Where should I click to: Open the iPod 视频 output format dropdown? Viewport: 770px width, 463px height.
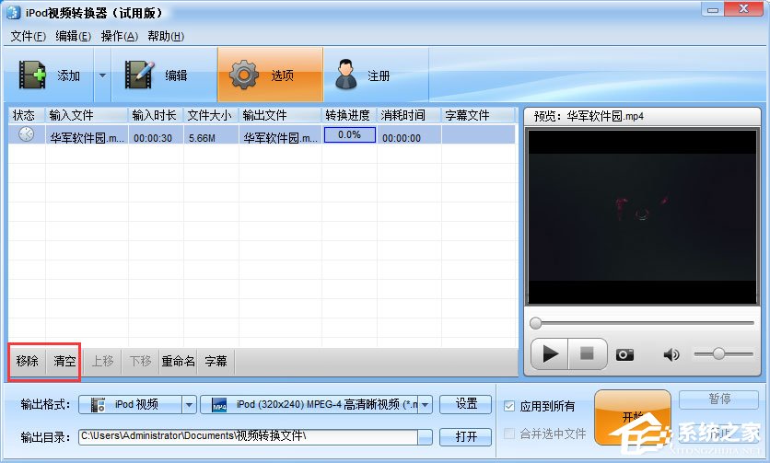190,405
